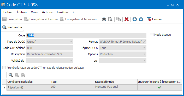The height and width of the screenshot is (96, 184).
Task: Go to previous record arrow
Action: [x=135, y=19]
